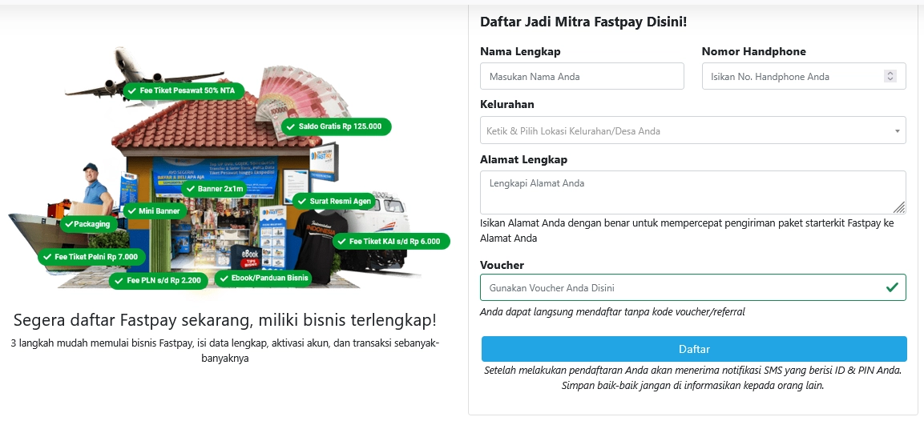This screenshot has width=924, height=421.
Task: Click into the Alamat Lengkap text area
Action: point(693,193)
